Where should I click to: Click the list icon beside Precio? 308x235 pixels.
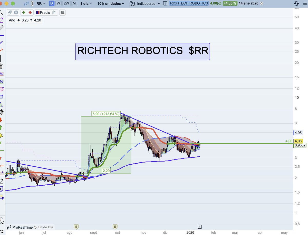[63, 12]
